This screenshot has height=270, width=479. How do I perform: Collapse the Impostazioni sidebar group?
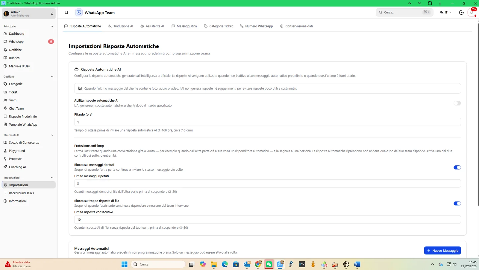tap(52, 178)
